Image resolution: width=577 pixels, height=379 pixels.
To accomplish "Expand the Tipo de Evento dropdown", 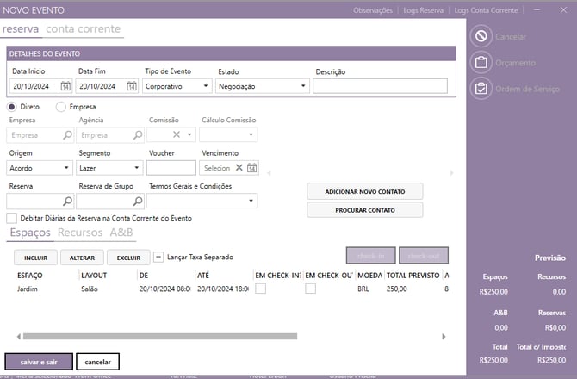I will 206,86.
